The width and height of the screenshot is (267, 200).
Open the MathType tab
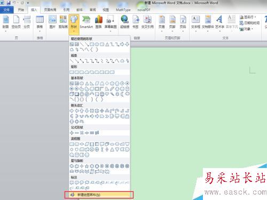click(123, 10)
